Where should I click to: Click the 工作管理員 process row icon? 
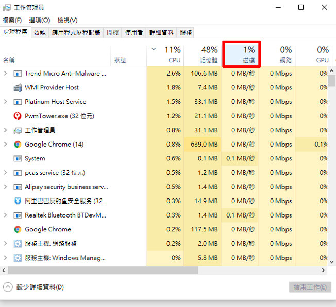pyautogui.click(x=18, y=131)
